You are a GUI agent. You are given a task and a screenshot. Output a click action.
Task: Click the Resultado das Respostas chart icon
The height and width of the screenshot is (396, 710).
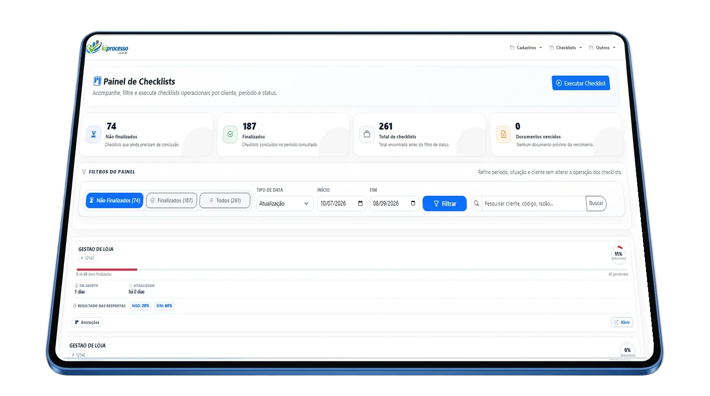(75, 306)
